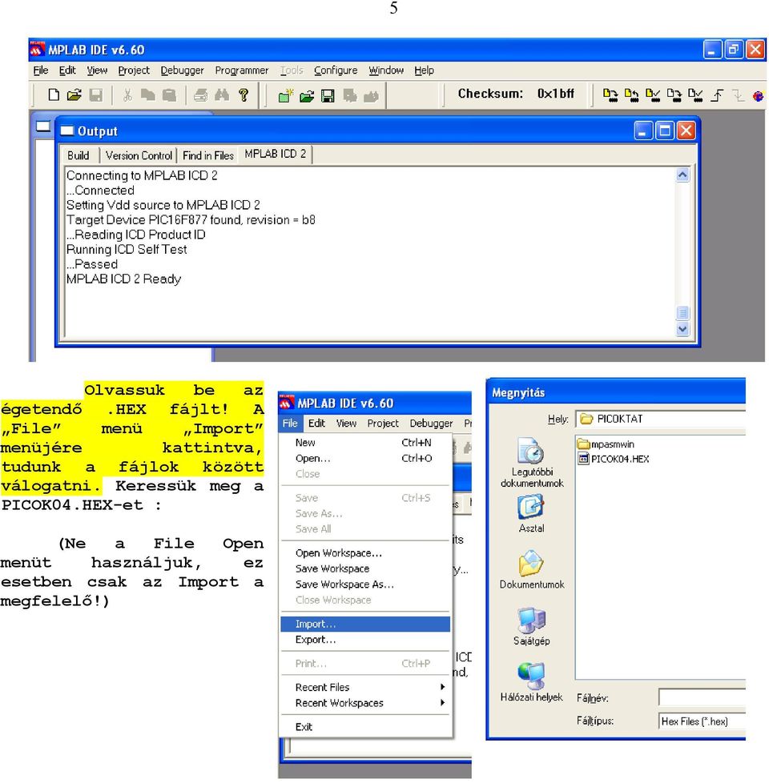Click the Cut scissors toolbar icon
Image resolution: width=769 pixels, height=783 pixels.
tap(127, 94)
